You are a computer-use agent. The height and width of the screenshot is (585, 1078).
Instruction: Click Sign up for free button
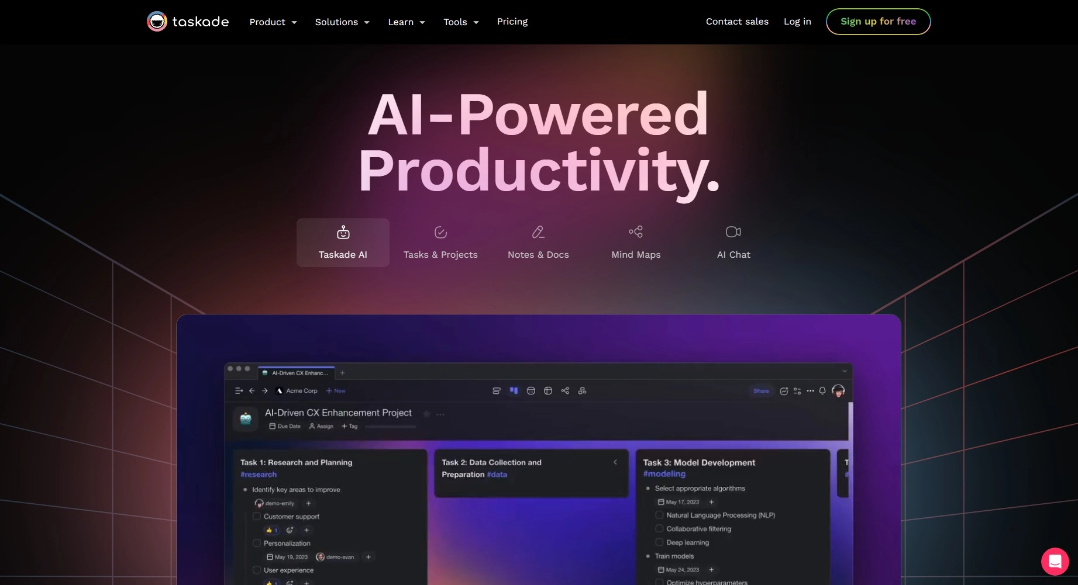pyautogui.click(x=878, y=22)
